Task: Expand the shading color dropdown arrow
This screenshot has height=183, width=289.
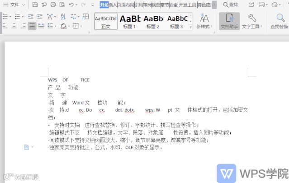Action: point(69,26)
